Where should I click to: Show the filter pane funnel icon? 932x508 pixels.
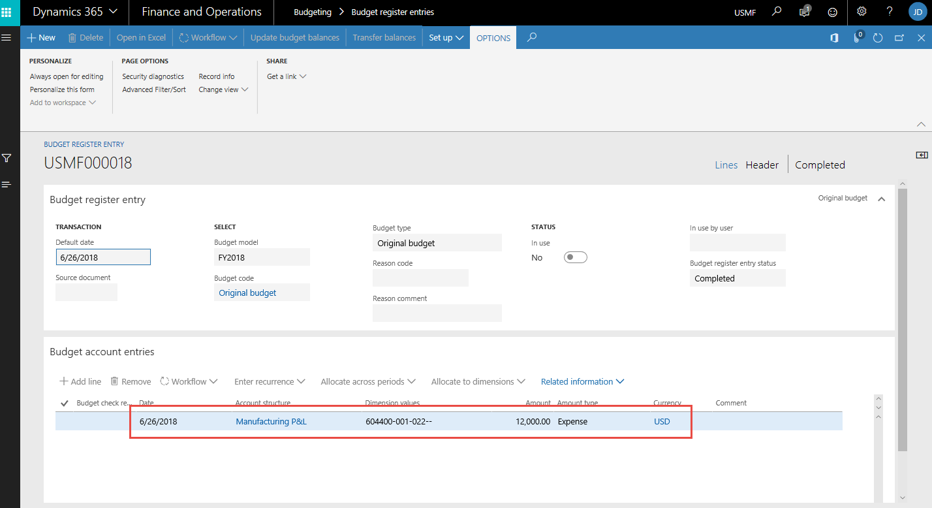click(7, 158)
